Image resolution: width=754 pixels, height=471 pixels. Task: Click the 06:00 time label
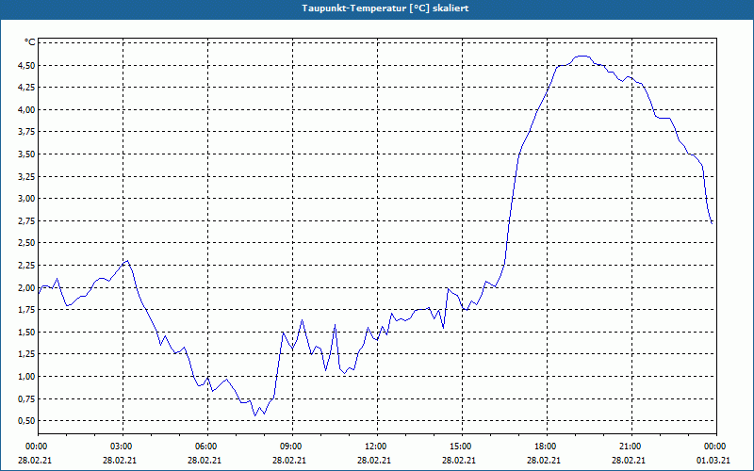[205, 447]
